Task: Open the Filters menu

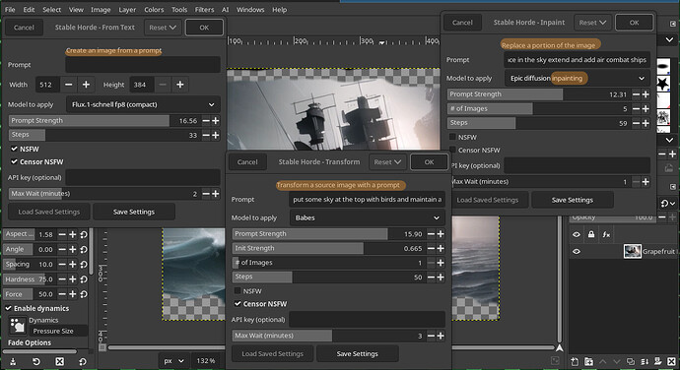Action: (204, 9)
